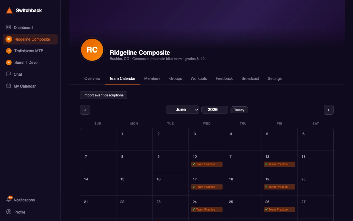This screenshot has height=221, width=353.
Task: Select June 6 day cell
Action: point(315,139)
